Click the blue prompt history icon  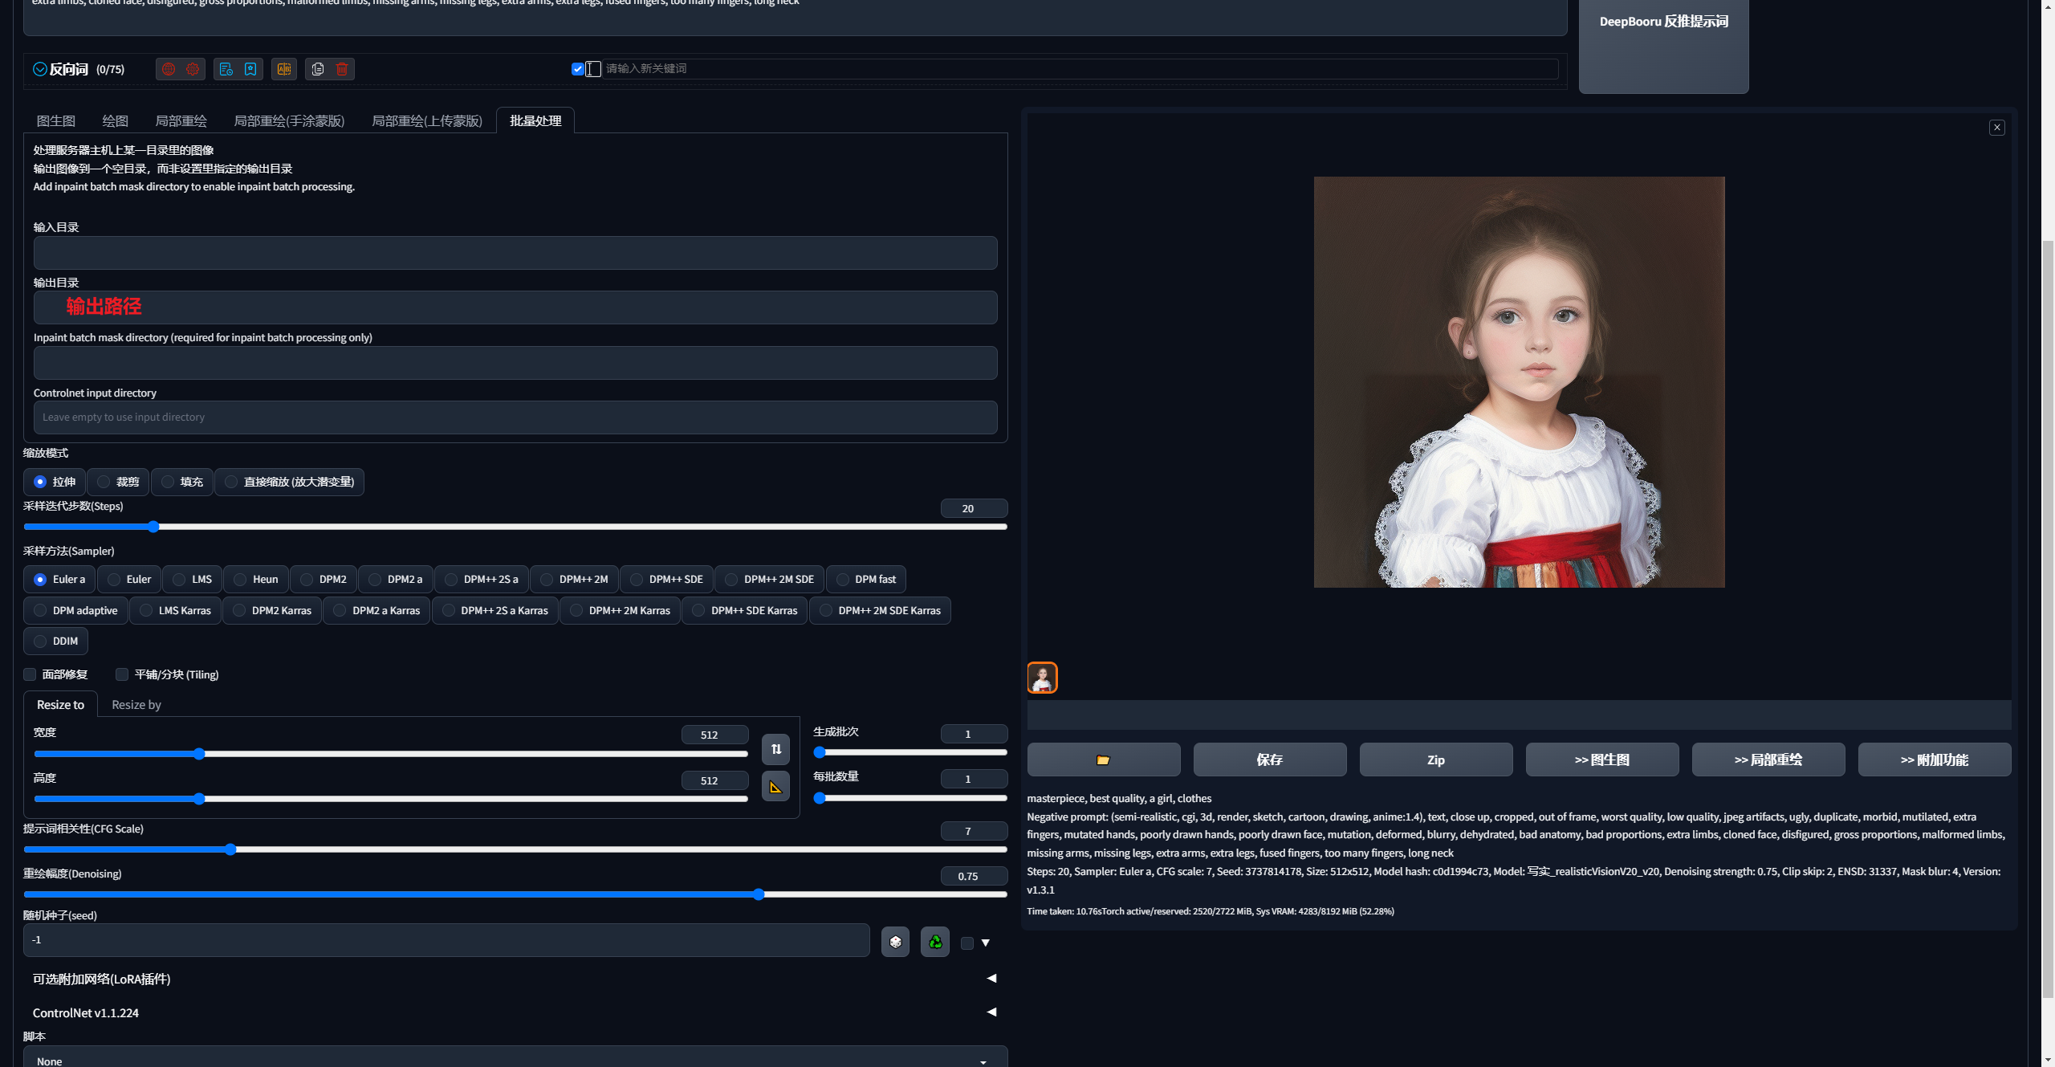tap(226, 69)
